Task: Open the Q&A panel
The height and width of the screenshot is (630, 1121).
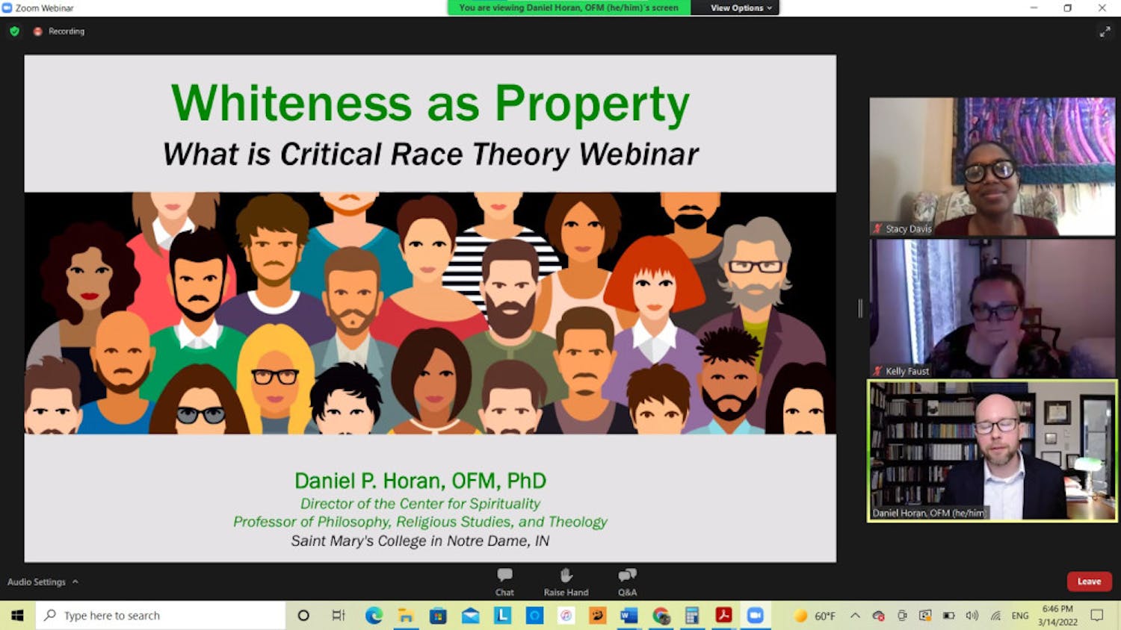Action: 627,581
